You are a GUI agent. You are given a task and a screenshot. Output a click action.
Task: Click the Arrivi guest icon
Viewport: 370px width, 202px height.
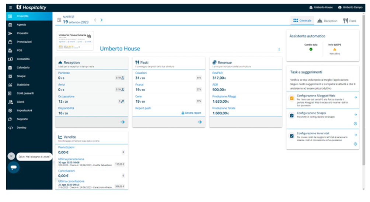tap(123, 89)
